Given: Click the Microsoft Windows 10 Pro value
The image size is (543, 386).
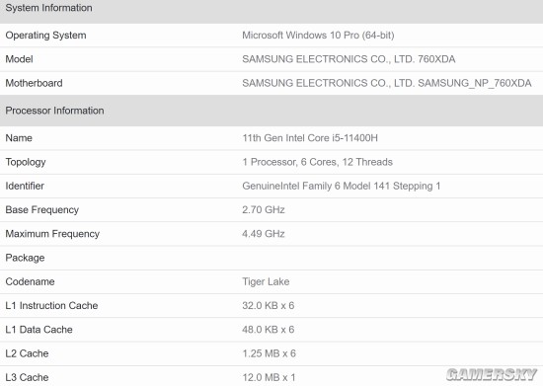Looking at the screenshot, I should tap(318, 36).
